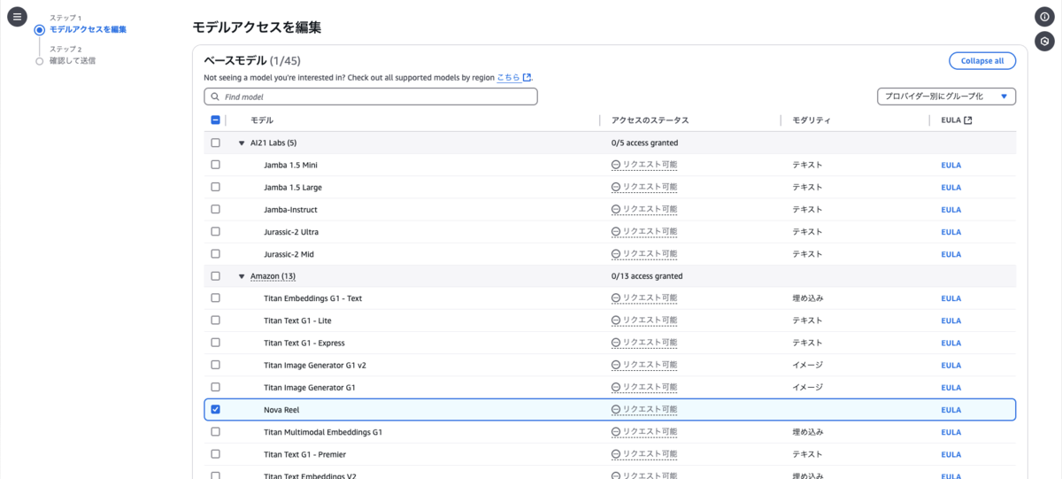Open EULA link for Titan Image Generator G1
This screenshot has height=479, width=1062.
pos(950,388)
